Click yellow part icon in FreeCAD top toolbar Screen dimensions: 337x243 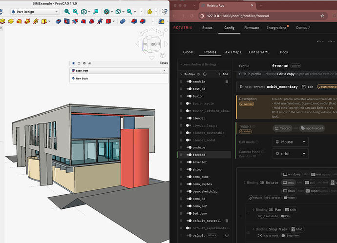pyautogui.click(x=150, y=12)
